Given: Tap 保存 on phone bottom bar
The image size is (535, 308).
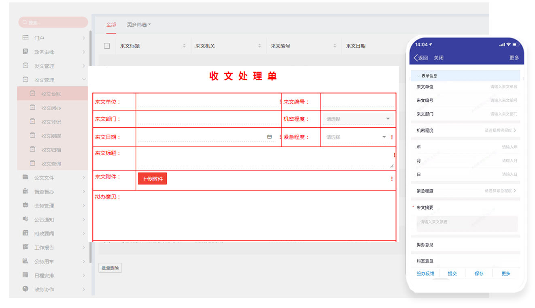Looking at the screenshot, I should [479, 274].
